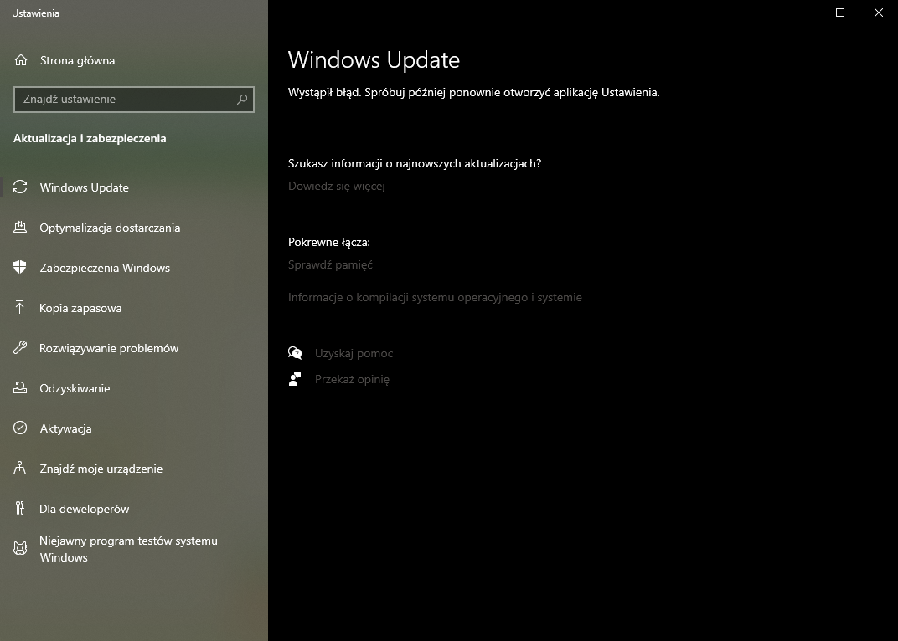898x641 pixels.
Task: Click the Znajdź moje urządzenie locator icon
Action: pyautogui.click(x=20, y=468)
